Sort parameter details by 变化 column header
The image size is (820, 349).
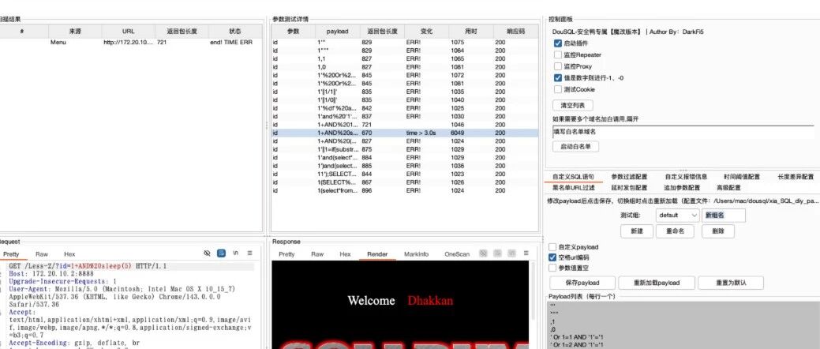pyautogui.click(x=426, y=32)
